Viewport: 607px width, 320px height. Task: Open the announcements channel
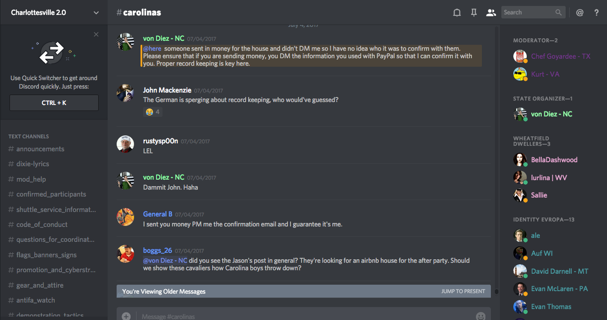[x=40, y=149]
